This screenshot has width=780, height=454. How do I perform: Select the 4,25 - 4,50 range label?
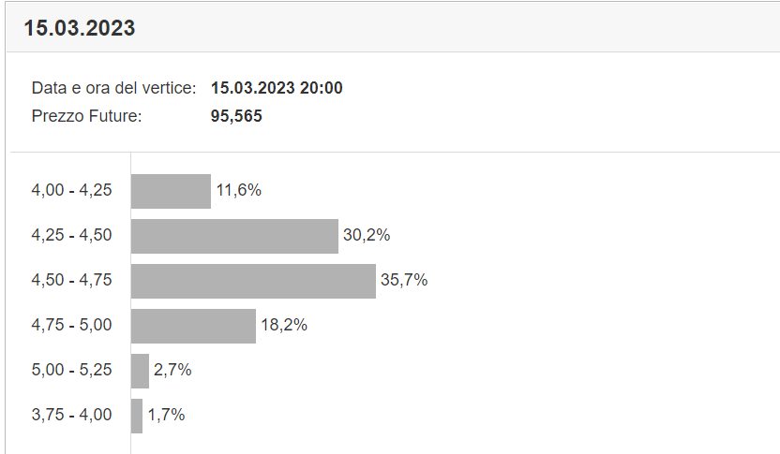71,235
